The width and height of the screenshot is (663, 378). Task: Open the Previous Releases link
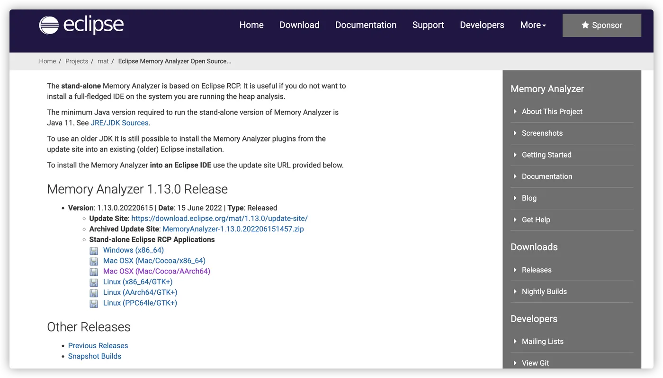pos(98,346)
